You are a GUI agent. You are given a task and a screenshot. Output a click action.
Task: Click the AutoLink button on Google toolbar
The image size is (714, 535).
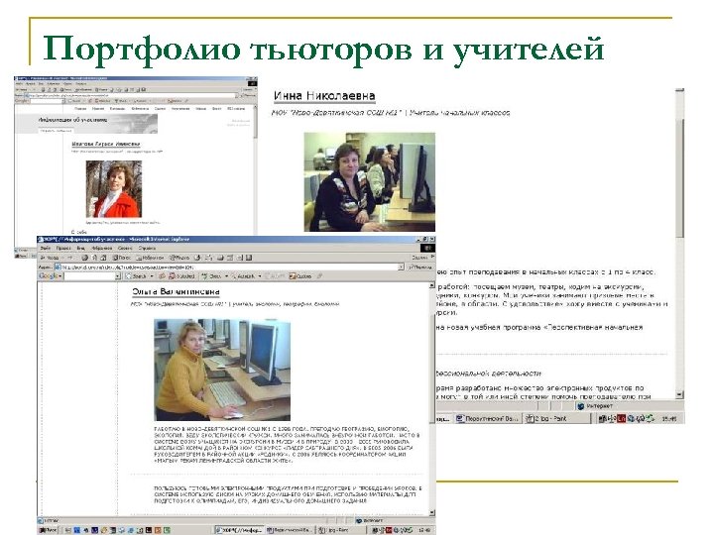point(244,276)
